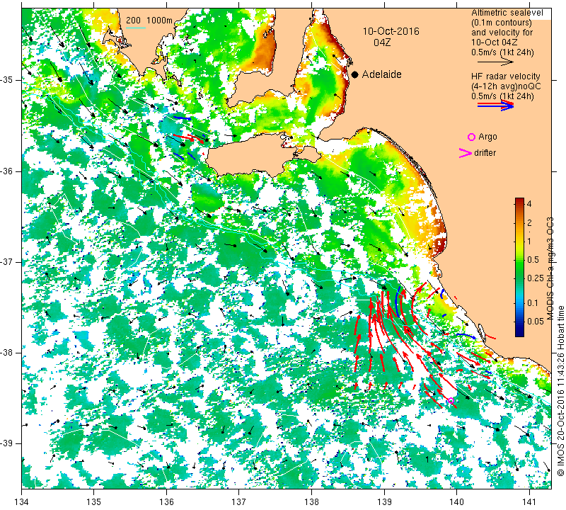This screenshot has width=566, height=510.
Task: Click the longitude 141 axis label
Action: 529,501
